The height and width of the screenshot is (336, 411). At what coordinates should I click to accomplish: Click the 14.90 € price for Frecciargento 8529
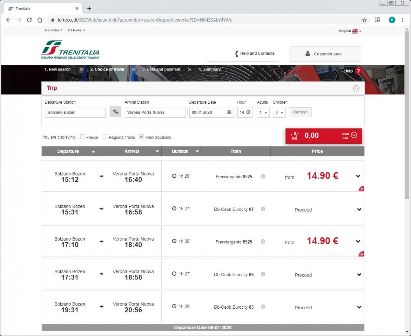(322, 241)
